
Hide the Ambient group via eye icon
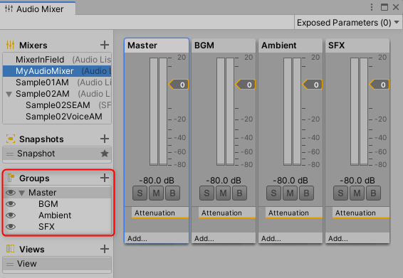(11, 215)
